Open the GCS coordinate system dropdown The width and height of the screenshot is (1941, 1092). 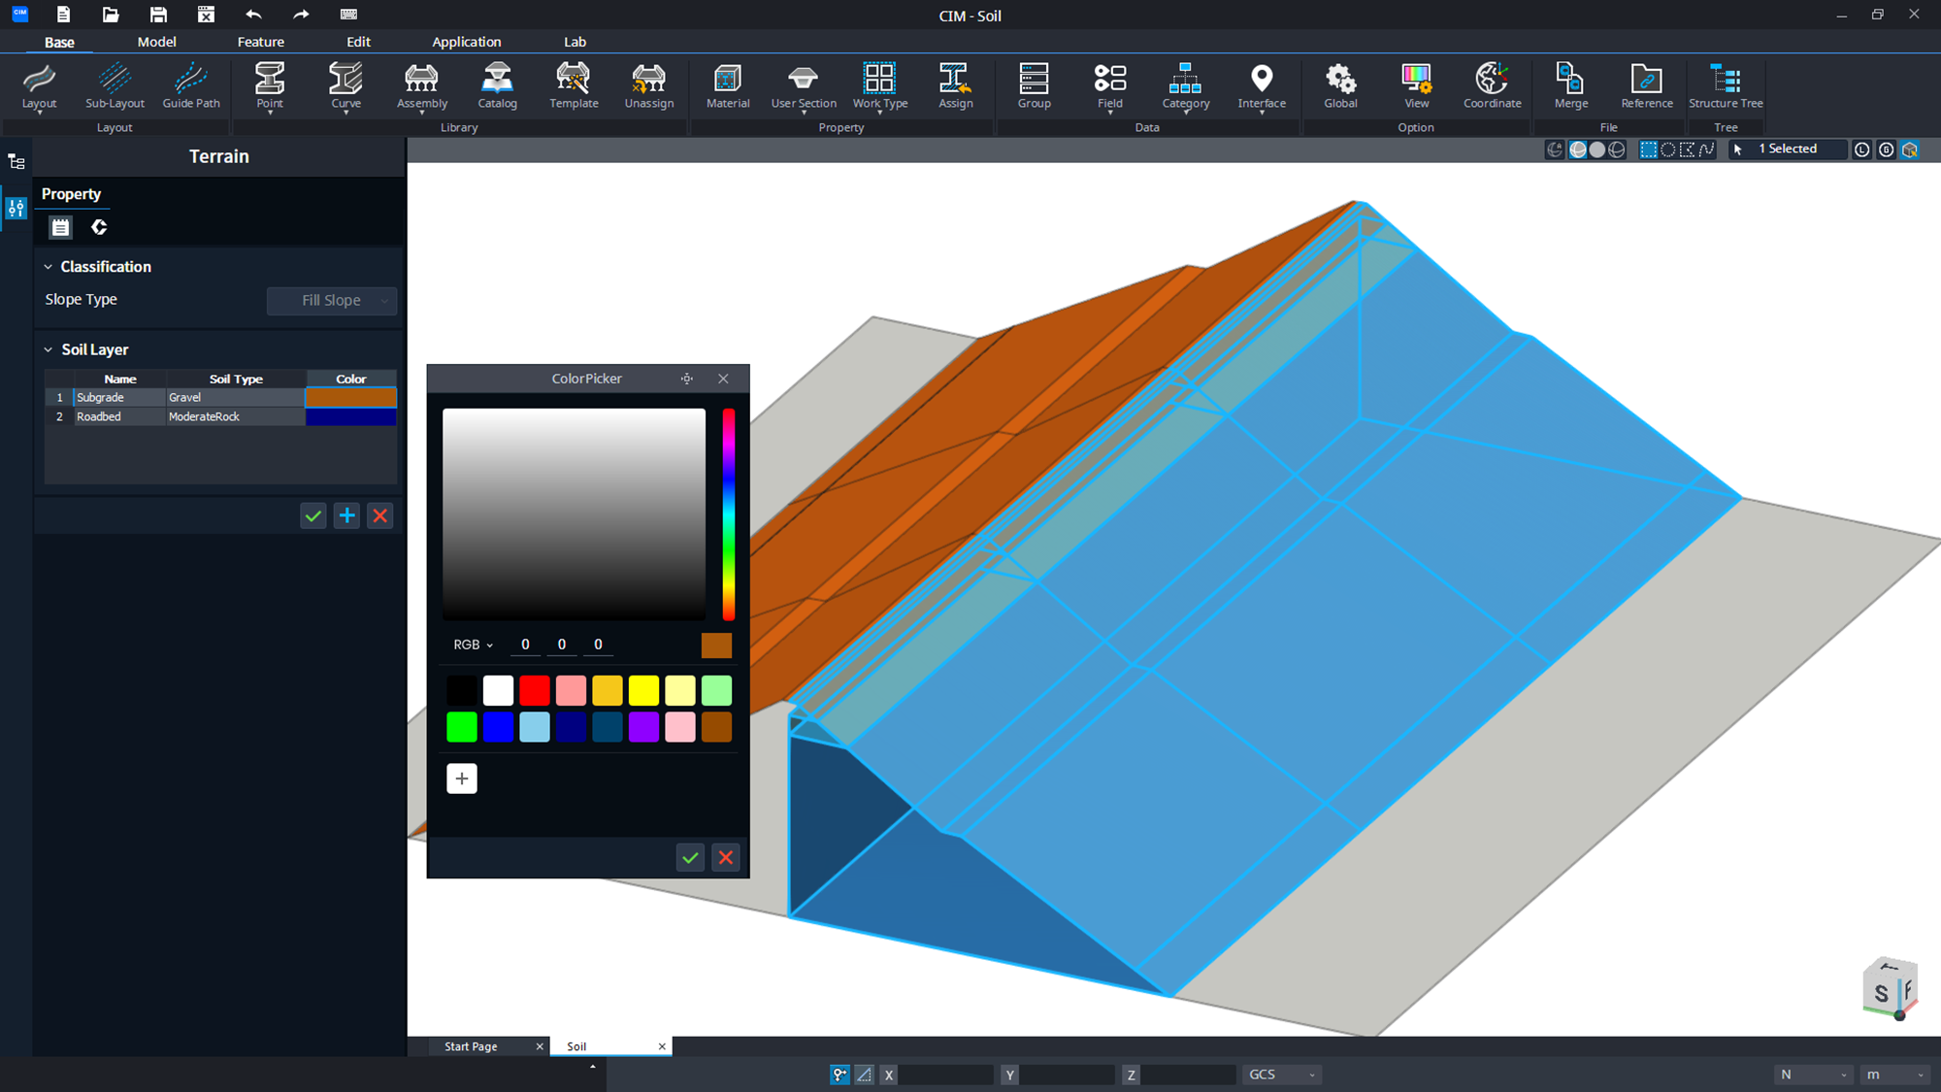click(1281, 1075)
